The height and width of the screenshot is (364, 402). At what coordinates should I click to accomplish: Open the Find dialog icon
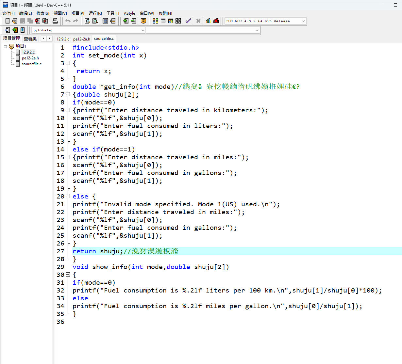click(x=88, y=21)
